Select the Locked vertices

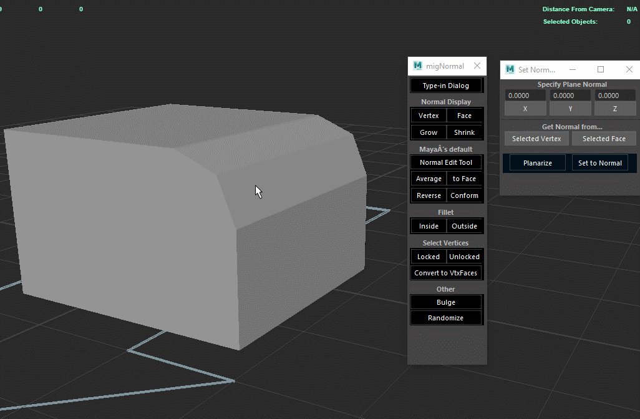(x=428, y=256)
